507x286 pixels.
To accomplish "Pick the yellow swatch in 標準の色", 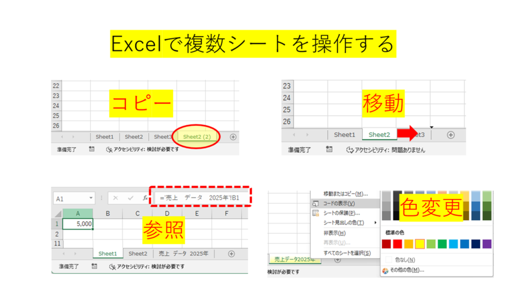I will click(x=420, y=244).
